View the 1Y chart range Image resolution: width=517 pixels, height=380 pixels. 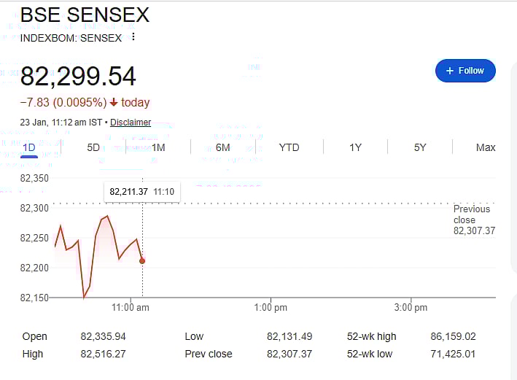pyautogui.click(x=355, y=147)
